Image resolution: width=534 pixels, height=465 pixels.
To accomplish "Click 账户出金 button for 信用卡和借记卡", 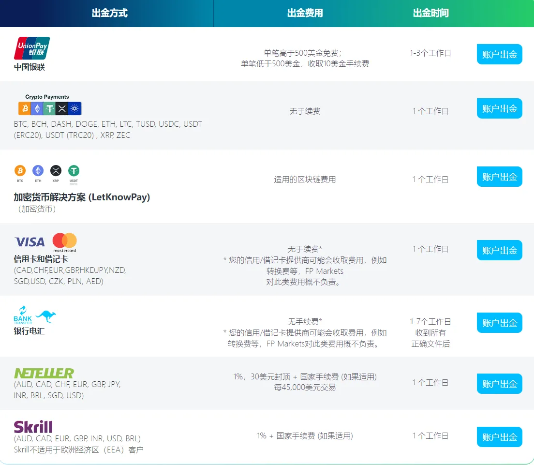I will pos(499,250).
